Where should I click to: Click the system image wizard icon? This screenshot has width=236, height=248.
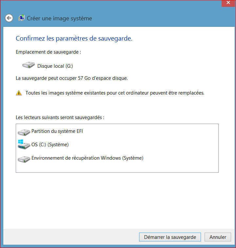pyautogui.click(x=22, y=18)
